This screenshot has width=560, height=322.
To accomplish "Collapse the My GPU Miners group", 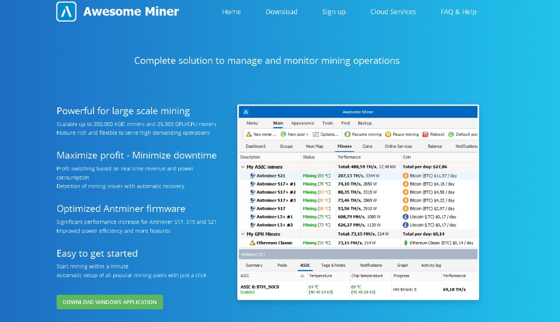I will coord(243,234).
